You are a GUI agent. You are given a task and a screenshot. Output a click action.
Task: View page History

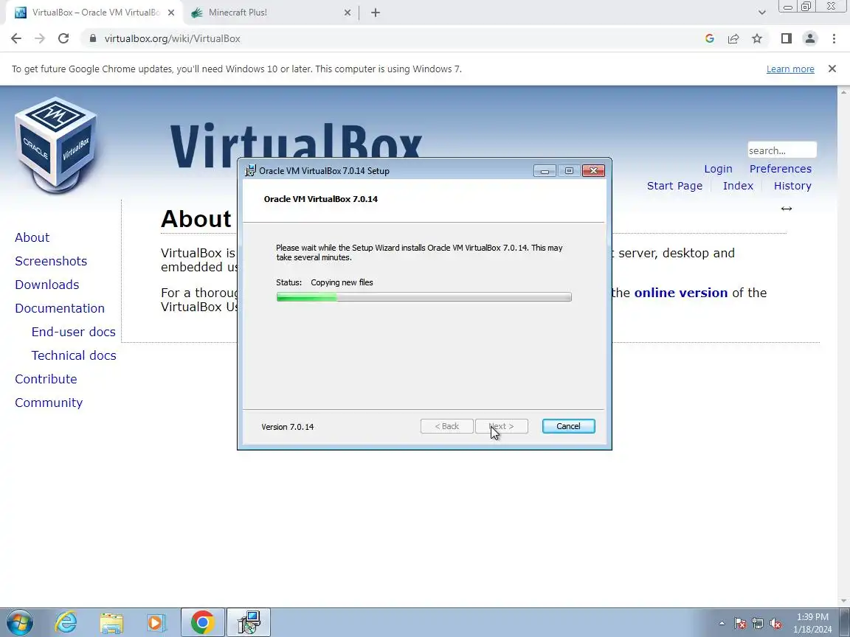point(792,186)
